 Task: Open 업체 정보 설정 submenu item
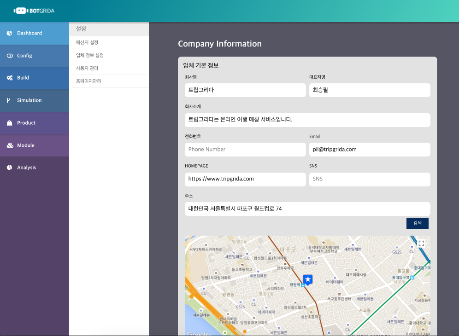point(109,55)
